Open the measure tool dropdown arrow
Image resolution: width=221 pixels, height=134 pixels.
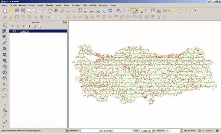(x=169, y=10)
